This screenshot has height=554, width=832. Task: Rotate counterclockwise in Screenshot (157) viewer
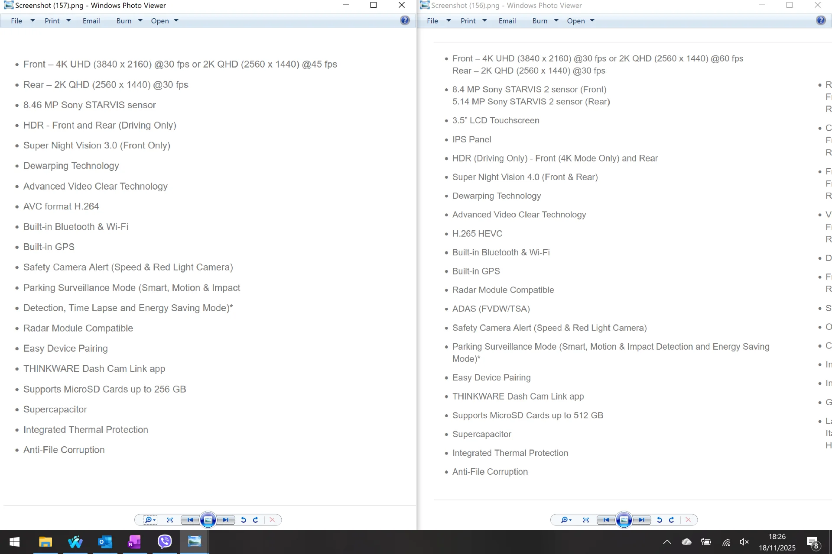click(x=244, y=520)
